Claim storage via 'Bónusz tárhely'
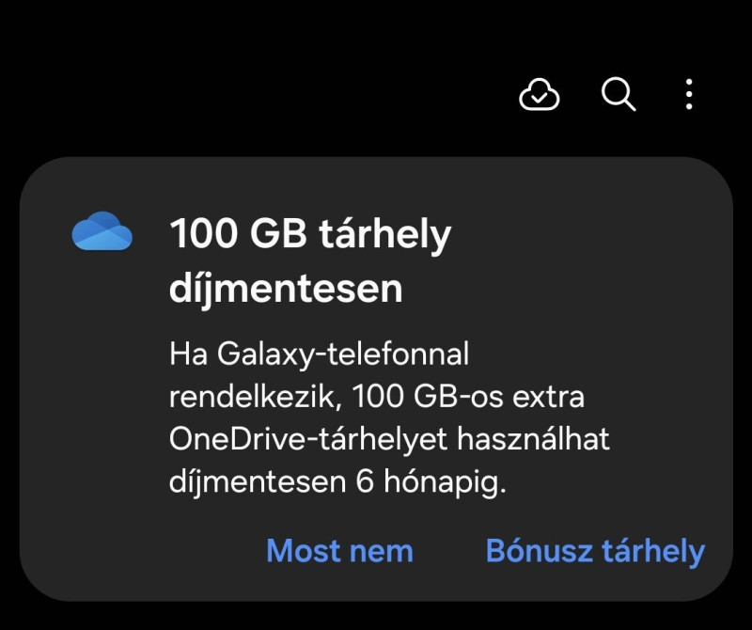The height and width of the screenshot is (630, 752). coord(595,551)
